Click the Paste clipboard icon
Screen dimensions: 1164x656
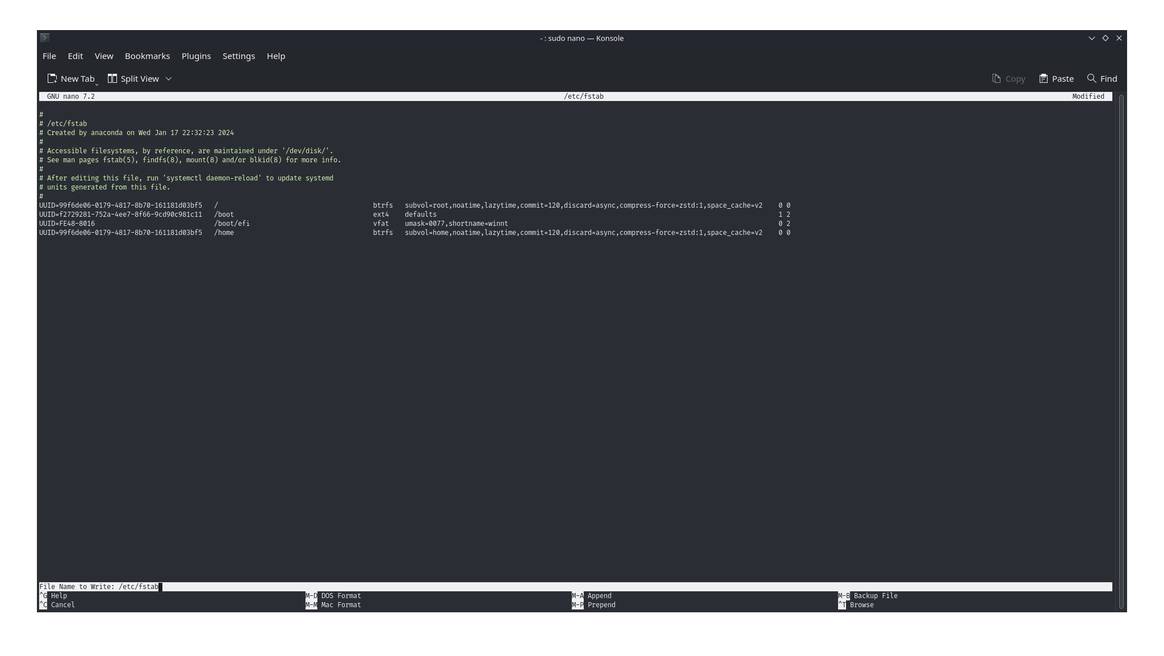pos(1043,78)
